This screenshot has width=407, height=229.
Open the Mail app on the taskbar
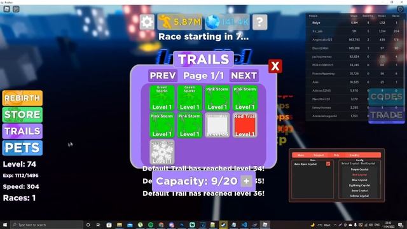click(130, 225)
